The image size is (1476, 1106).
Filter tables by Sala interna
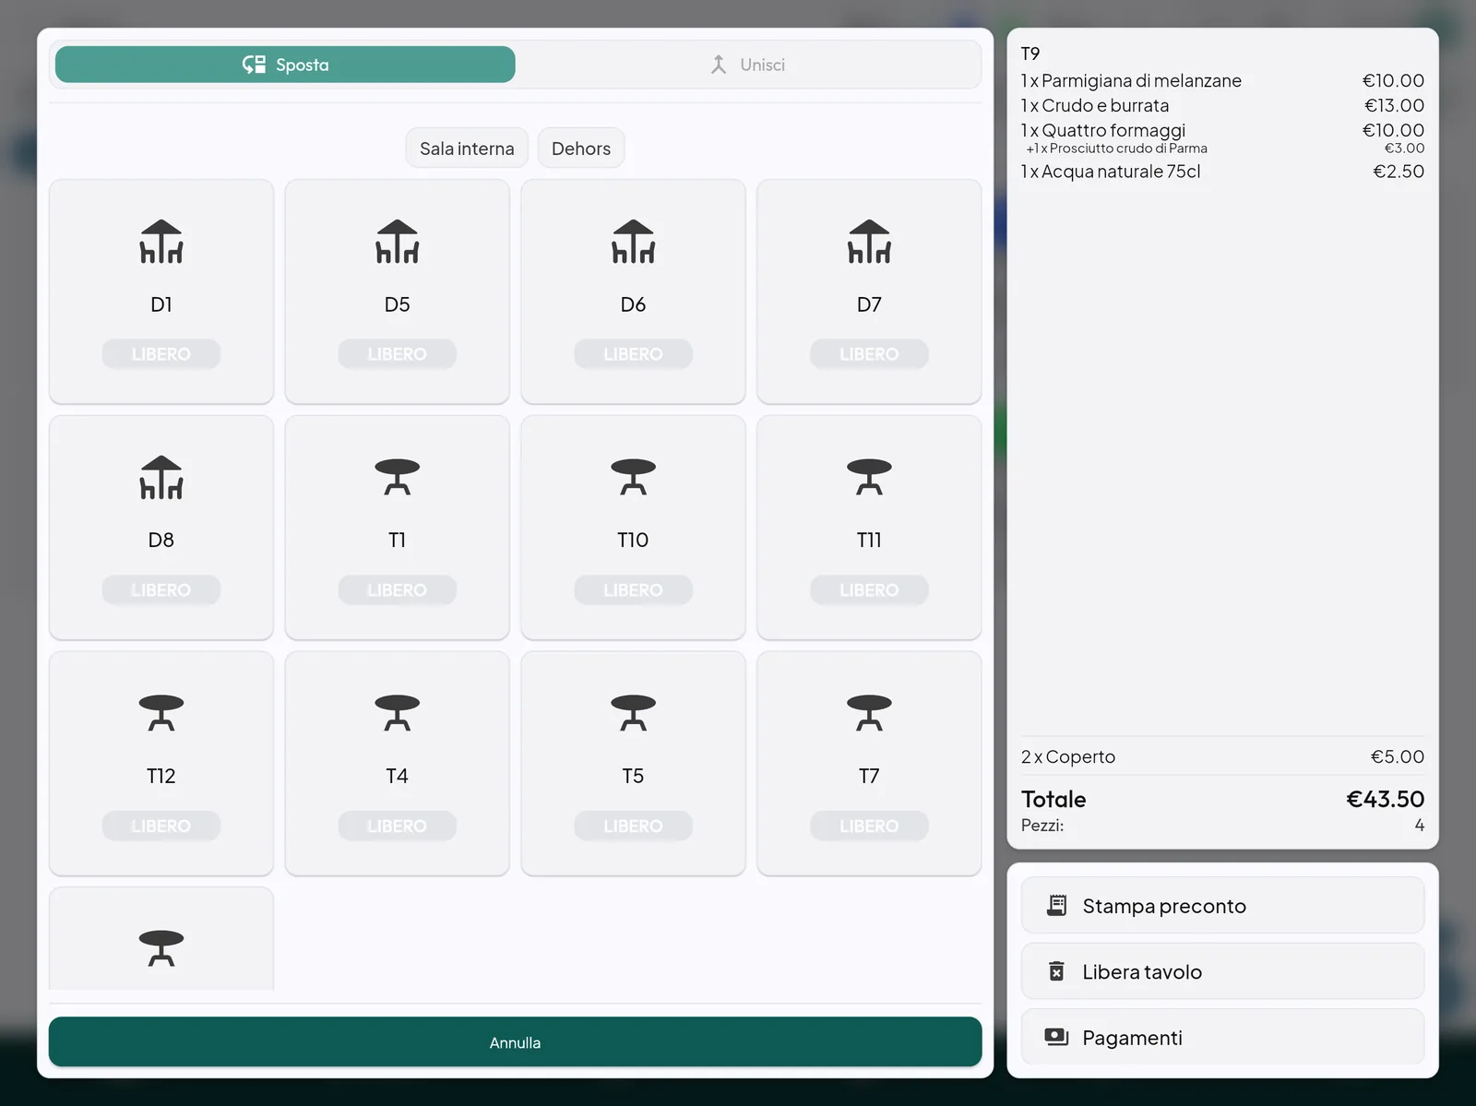coord(467,149)
